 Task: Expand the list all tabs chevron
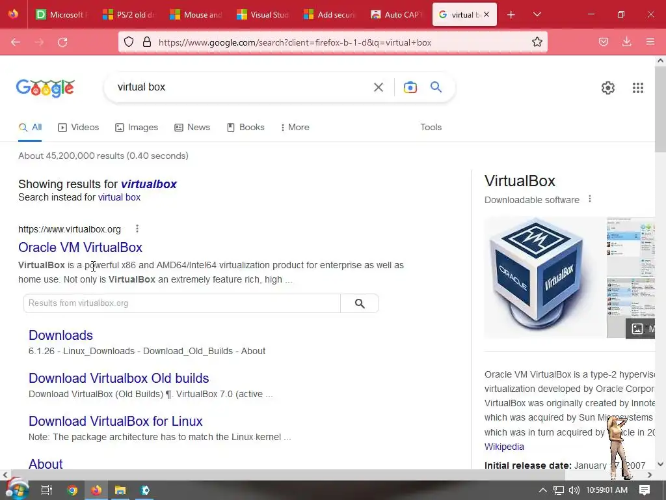click(537, 14)
